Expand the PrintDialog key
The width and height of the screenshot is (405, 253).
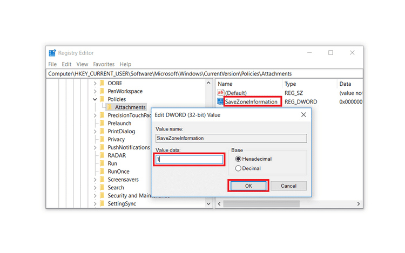tap(95, 132)
